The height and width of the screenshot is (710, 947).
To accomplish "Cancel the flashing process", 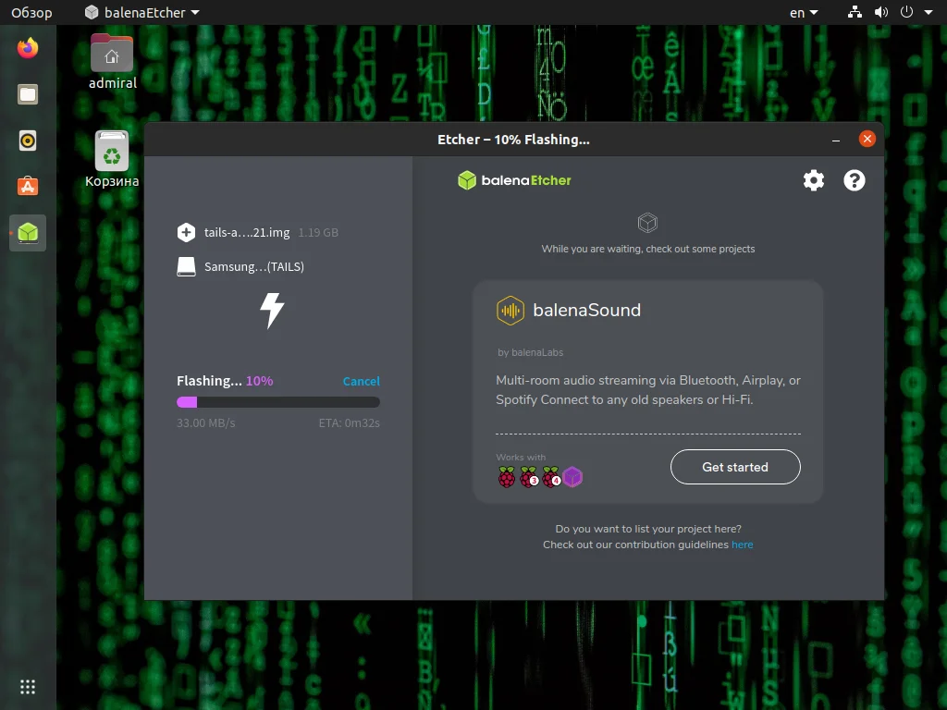I will [x=362, y=381].
